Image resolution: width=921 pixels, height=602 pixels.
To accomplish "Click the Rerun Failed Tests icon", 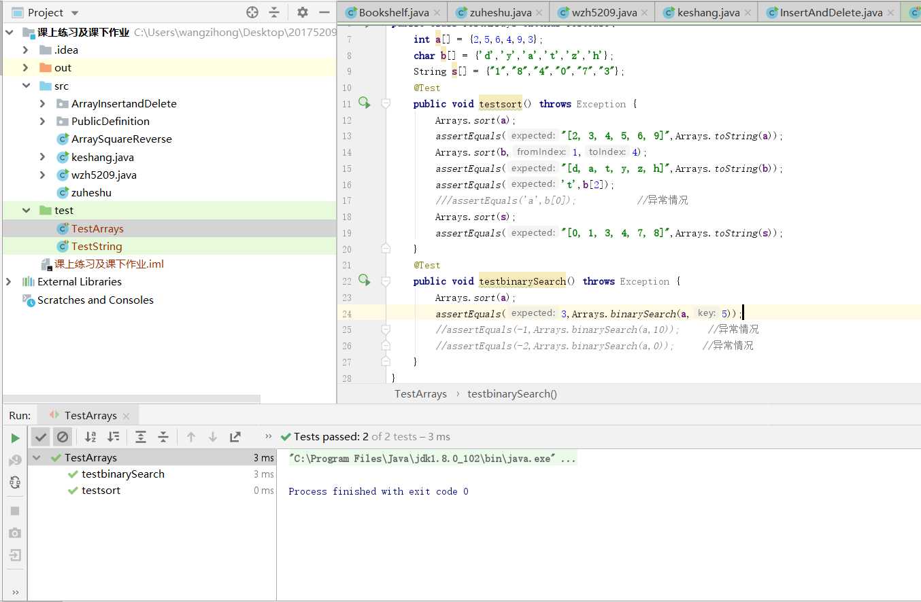I will point(15,461).
